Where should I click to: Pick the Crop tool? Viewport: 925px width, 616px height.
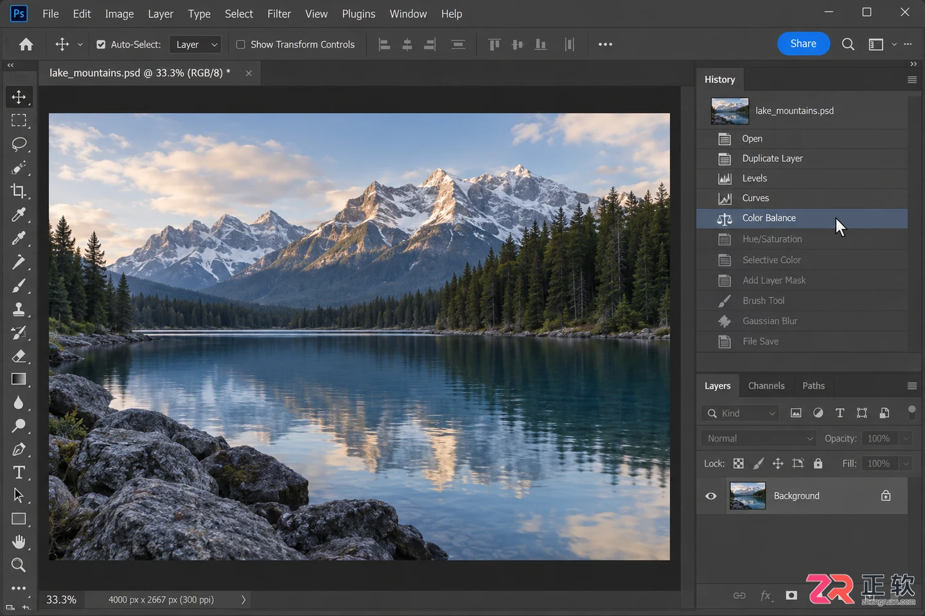(x=19, y=191)
